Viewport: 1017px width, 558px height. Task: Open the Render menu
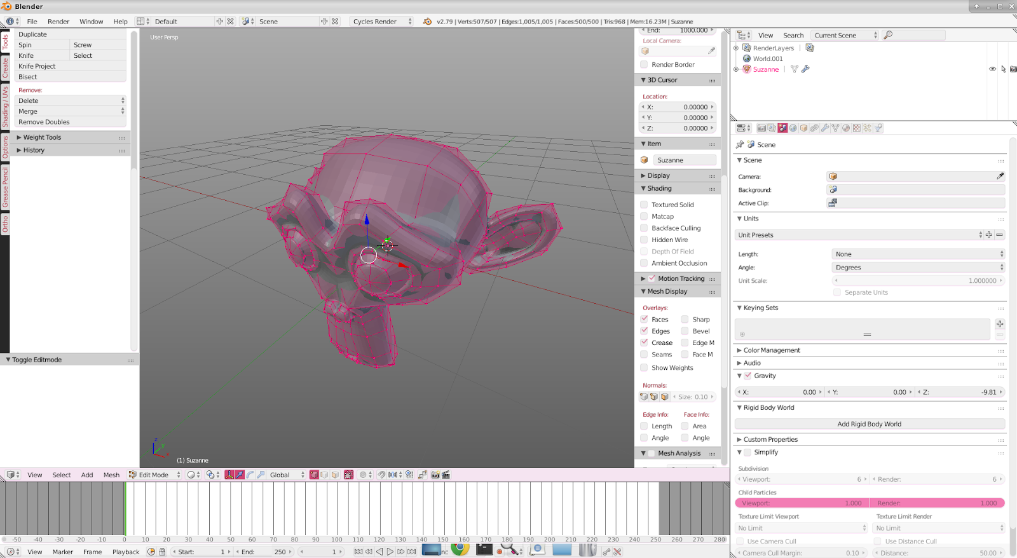58,21
